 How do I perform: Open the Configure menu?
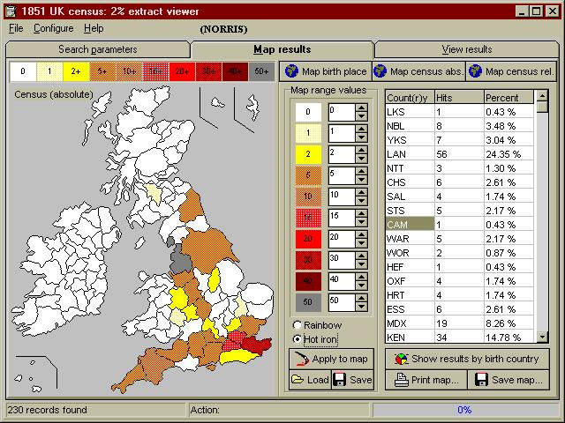54,28
